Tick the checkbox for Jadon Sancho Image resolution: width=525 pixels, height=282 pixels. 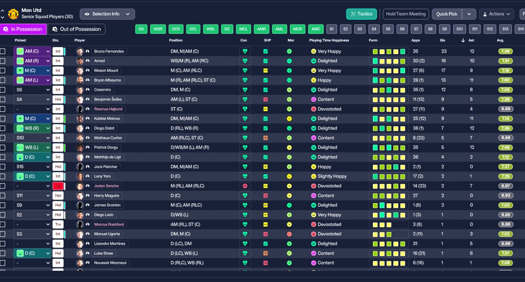point(3,186)
